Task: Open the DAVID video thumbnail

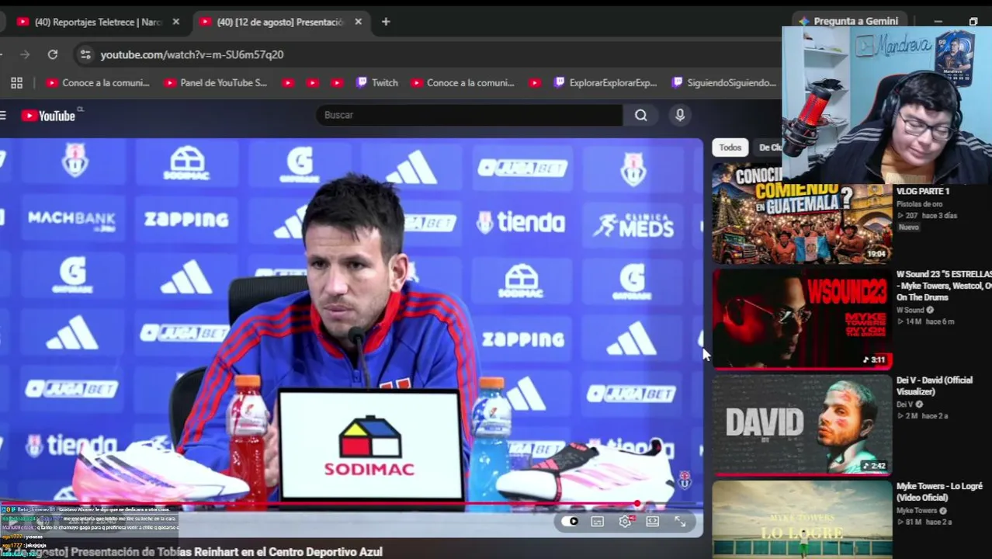Action: click(802, 424)
